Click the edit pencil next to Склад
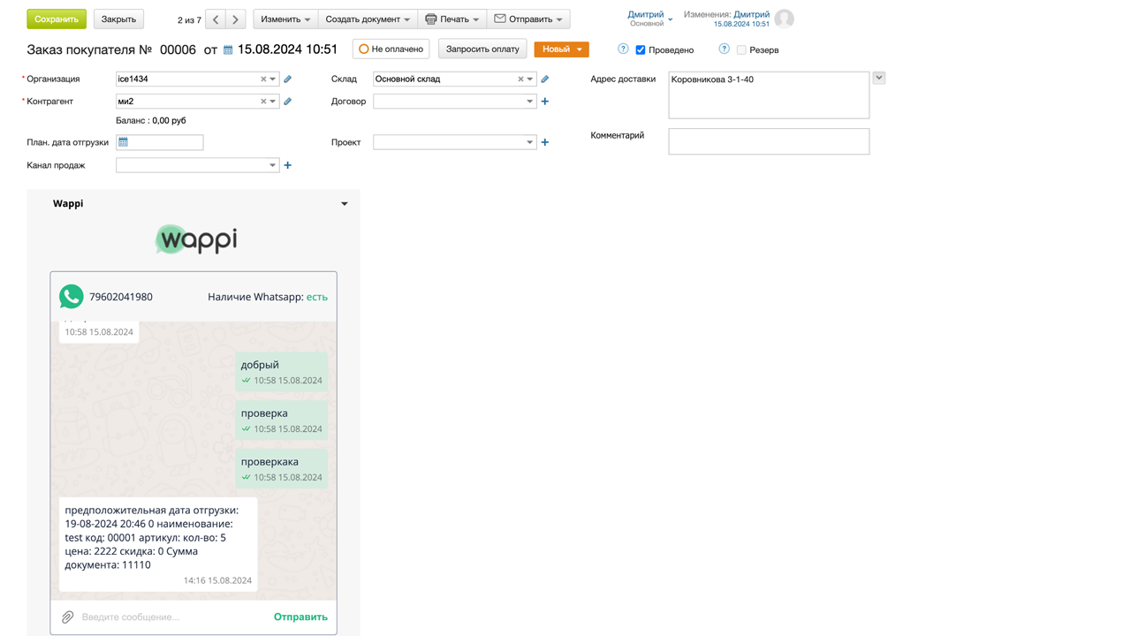This screenshot has height=636, width=1131. [x=545, y=79]
